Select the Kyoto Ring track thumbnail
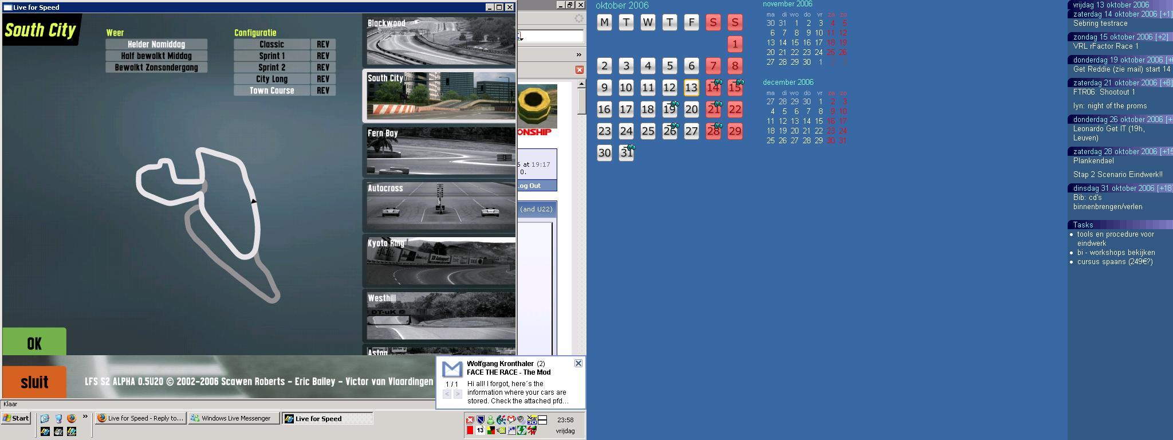Viewport: 1173px width, 440px height. click(440, 261)
